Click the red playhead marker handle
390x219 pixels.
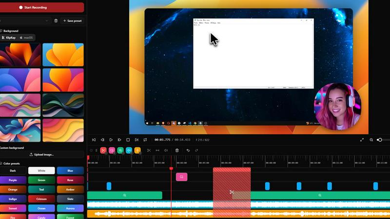click(x=171, y=168)
